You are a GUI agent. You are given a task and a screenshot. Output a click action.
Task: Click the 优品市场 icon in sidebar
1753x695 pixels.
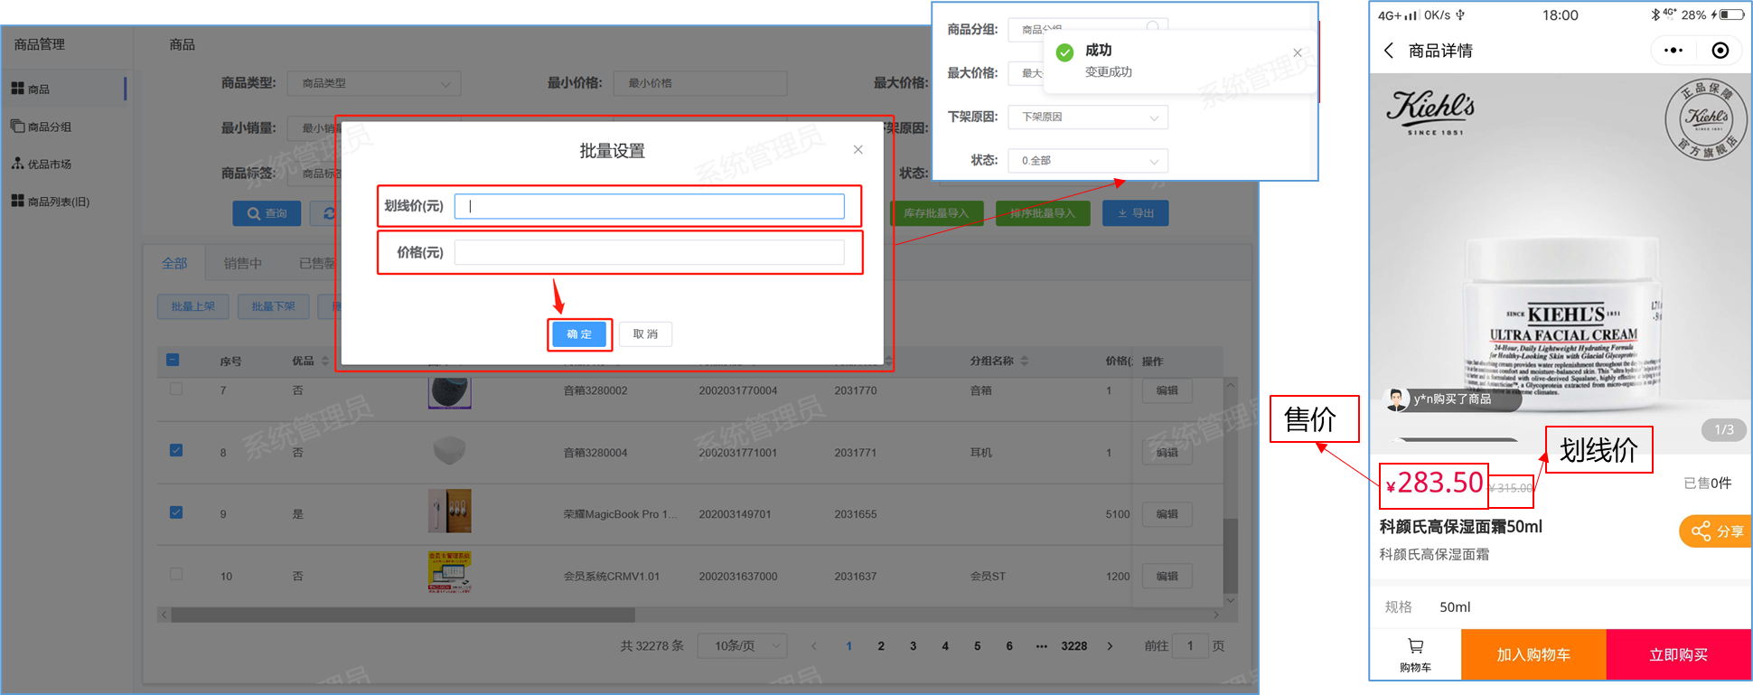(x=17, y=164)
